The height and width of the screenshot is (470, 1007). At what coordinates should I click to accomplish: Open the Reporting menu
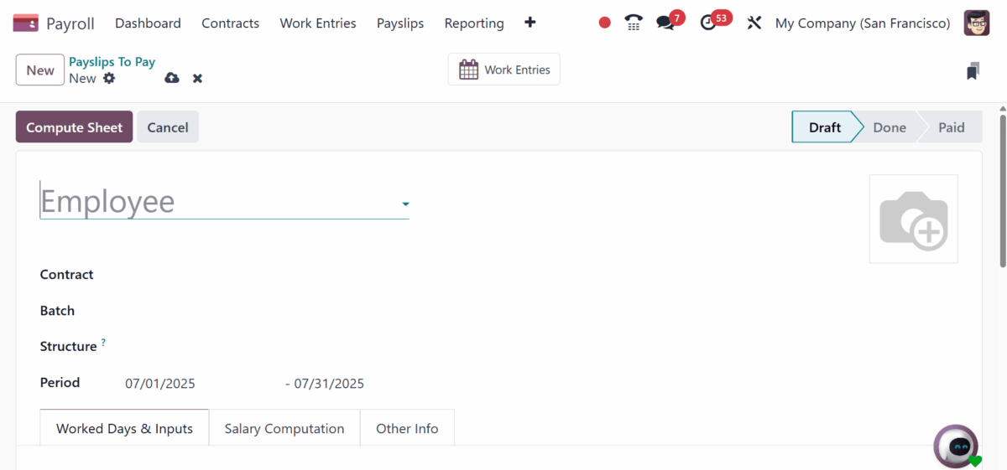pyautogui.click(x=474, y=23)
